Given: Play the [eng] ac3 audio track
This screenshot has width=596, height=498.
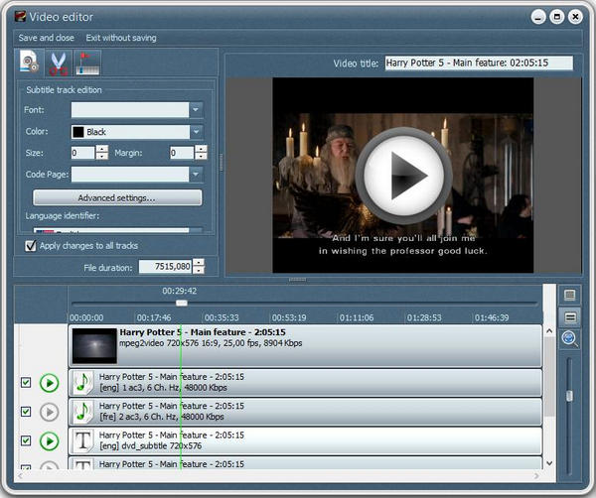Looking at the screenshot, I should click(x=50, y=383).
